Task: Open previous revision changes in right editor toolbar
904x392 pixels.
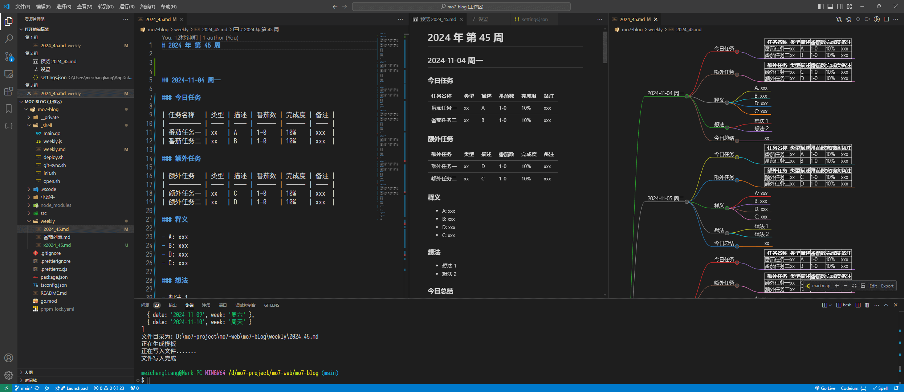Action: click(x=848, y=19)
